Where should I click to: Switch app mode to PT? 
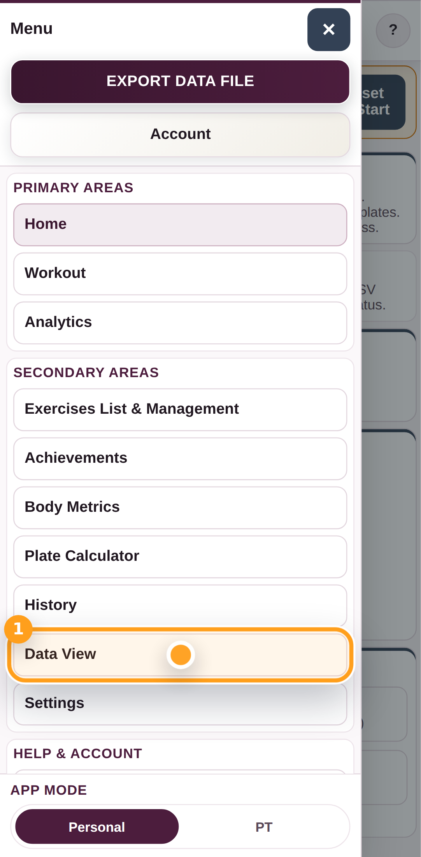pos(264,827)
